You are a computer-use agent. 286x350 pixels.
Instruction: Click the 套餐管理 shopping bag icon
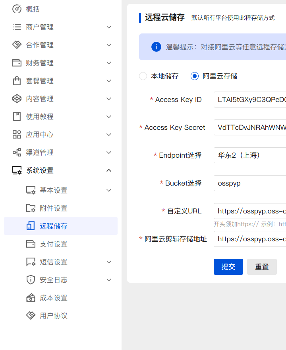[x=17, y=81]
